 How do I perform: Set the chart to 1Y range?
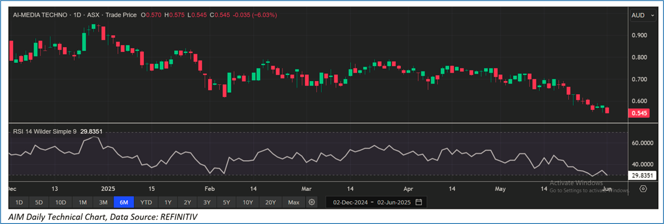tap(168, 202)
